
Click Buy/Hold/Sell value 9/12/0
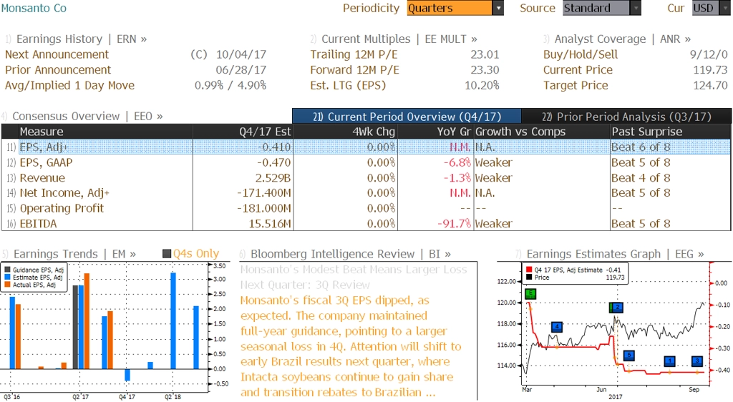[x=709, y=54]
